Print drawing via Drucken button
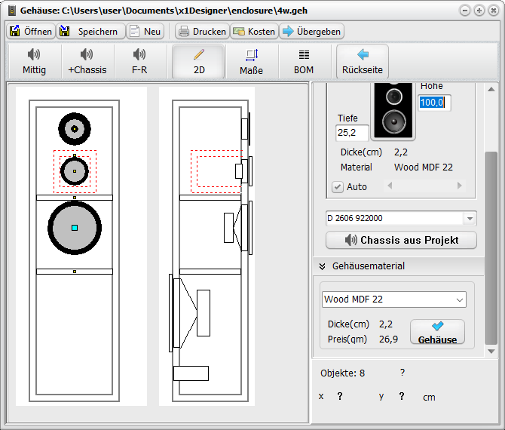 [x=201, y=32]
